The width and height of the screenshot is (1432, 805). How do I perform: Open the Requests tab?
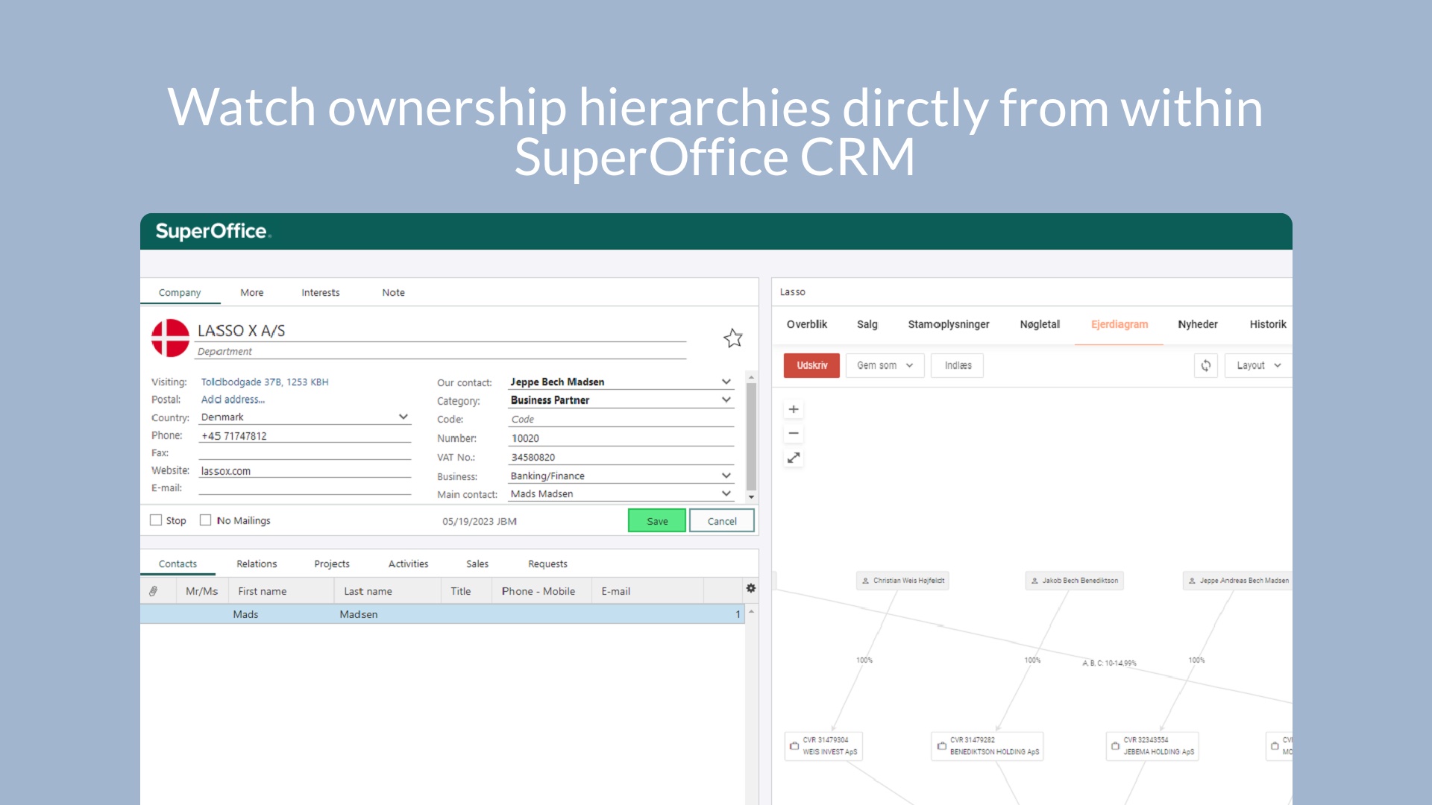coord(548,564)
